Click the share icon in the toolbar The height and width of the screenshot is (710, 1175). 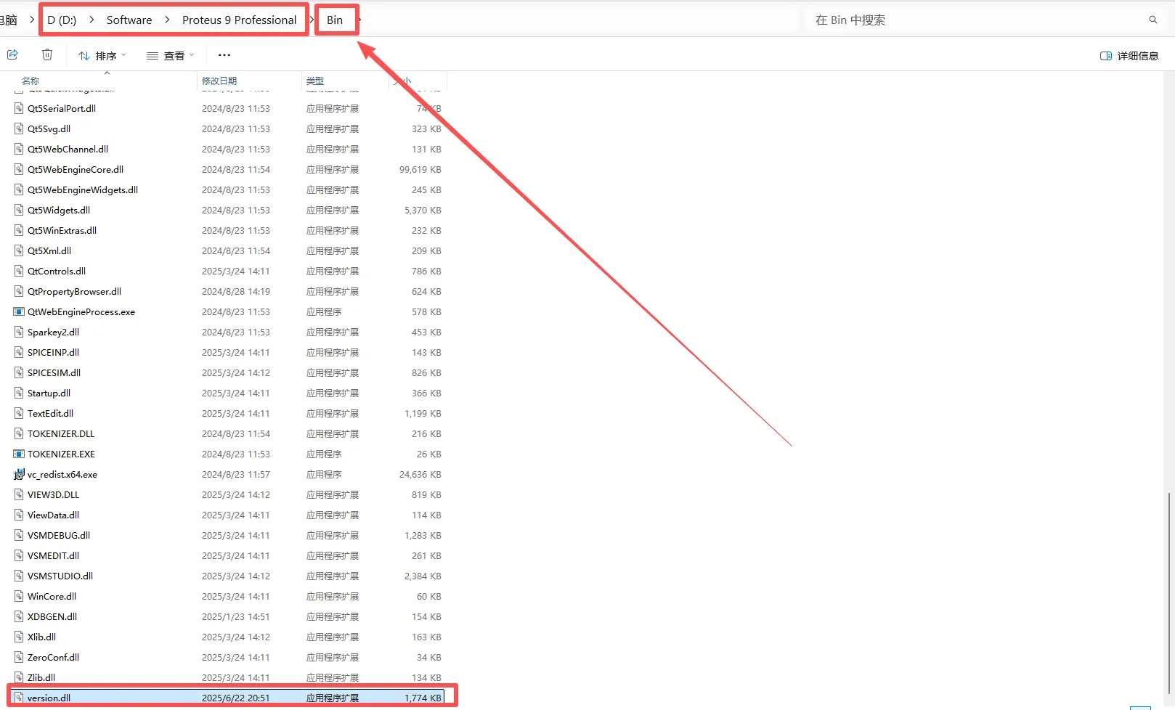click(x=12, y=54)
